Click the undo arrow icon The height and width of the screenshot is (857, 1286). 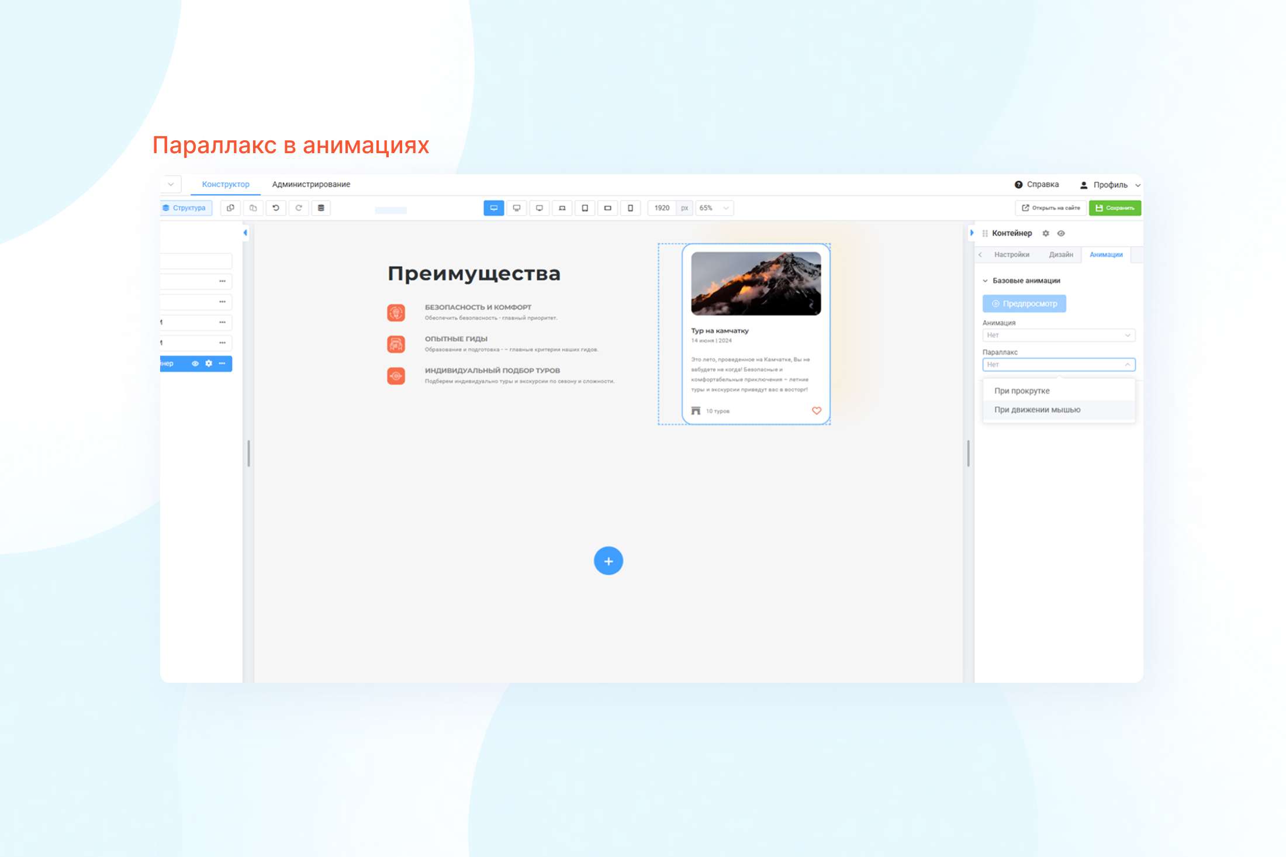click(276, 208)
